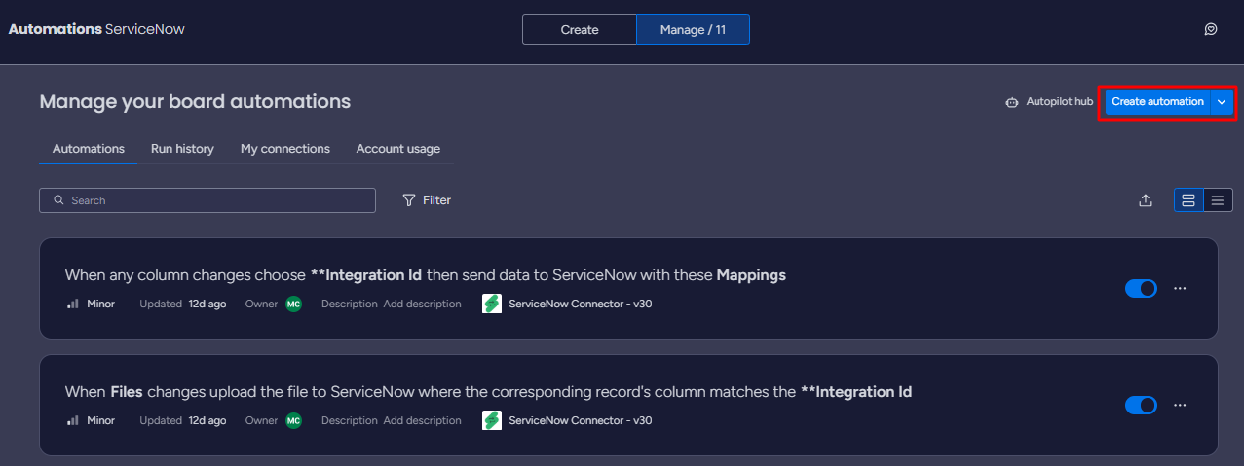
Task: Open the Create tab at top
Action: click(580, 29)
